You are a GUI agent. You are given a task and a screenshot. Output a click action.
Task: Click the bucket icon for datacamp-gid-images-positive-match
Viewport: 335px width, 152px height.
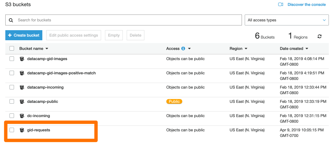[x=22, y=73]
